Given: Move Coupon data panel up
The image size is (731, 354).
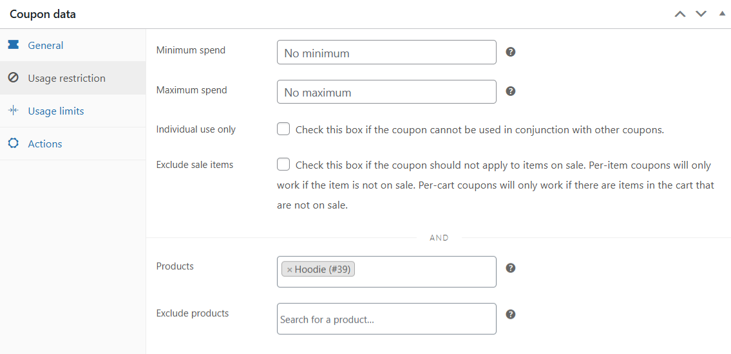Looking at the screenshot, I should pyautogui.click(x=680, y=14).
